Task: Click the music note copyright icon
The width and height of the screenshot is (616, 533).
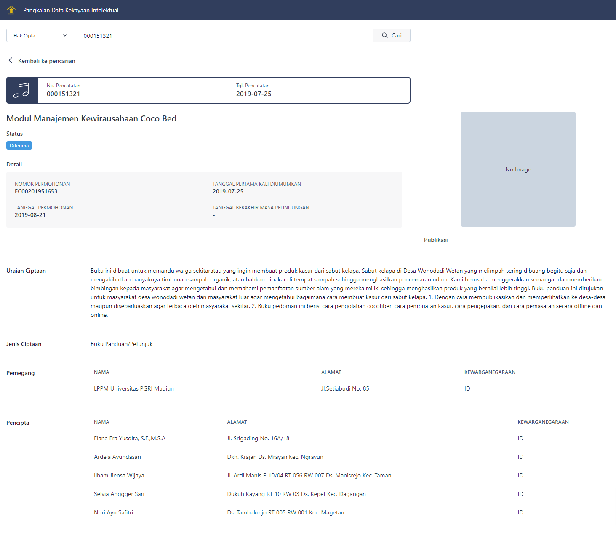Action: [22, 90]
